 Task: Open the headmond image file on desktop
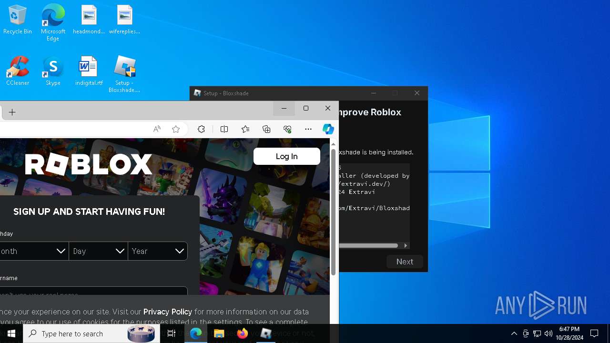pyautogui.click(x=89, y=20)
